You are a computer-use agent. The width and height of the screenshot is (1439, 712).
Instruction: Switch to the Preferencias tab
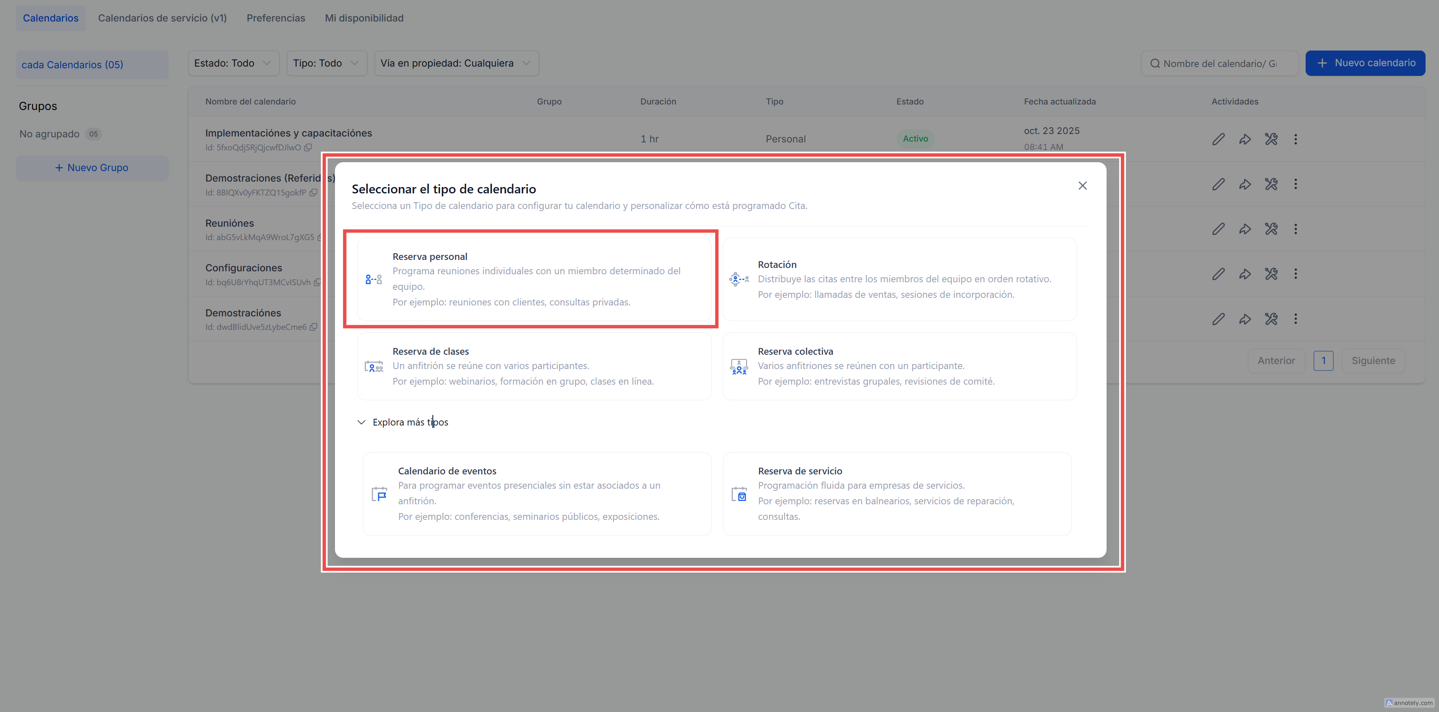pyautogui.click(x=276, y=18)
